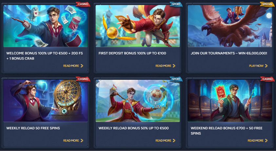Click the chevron arrow on the First Deposit Bonus card
This screenshot has width=276, height=151.
pos(174,66)
